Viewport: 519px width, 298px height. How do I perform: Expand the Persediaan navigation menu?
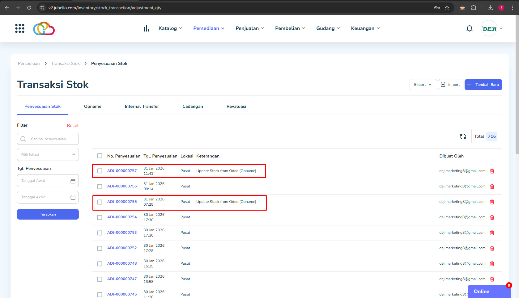(x=209, y=28)
